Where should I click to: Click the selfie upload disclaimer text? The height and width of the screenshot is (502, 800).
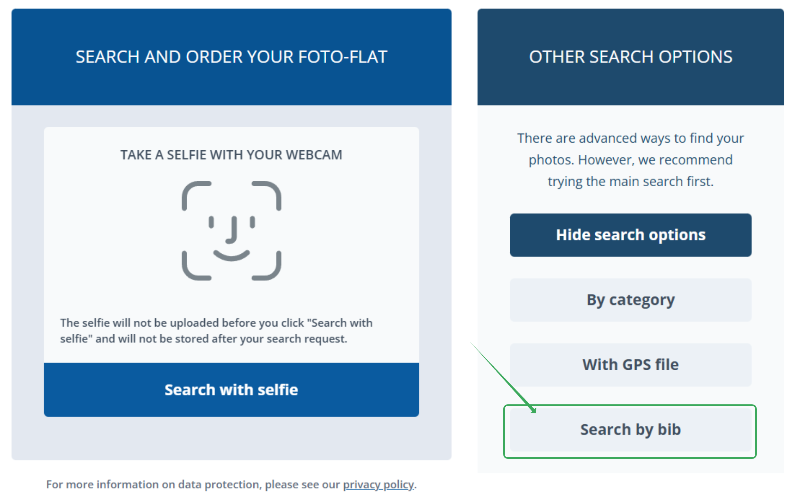pyautogui.click(x=216, y=331)
